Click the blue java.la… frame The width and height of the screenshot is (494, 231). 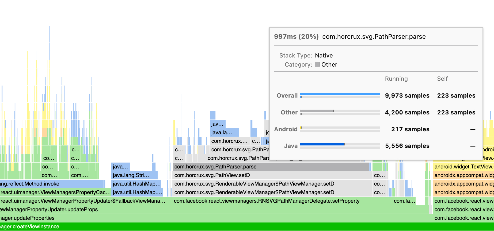point(222,133)
